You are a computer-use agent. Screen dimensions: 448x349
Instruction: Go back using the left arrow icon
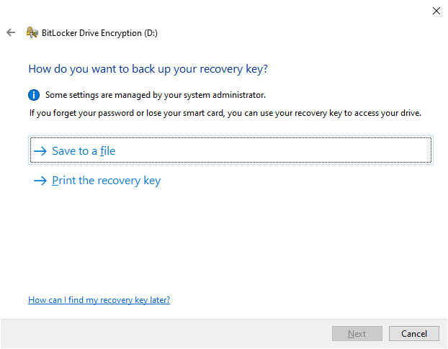pyautogui.click(x=11, y=32)
